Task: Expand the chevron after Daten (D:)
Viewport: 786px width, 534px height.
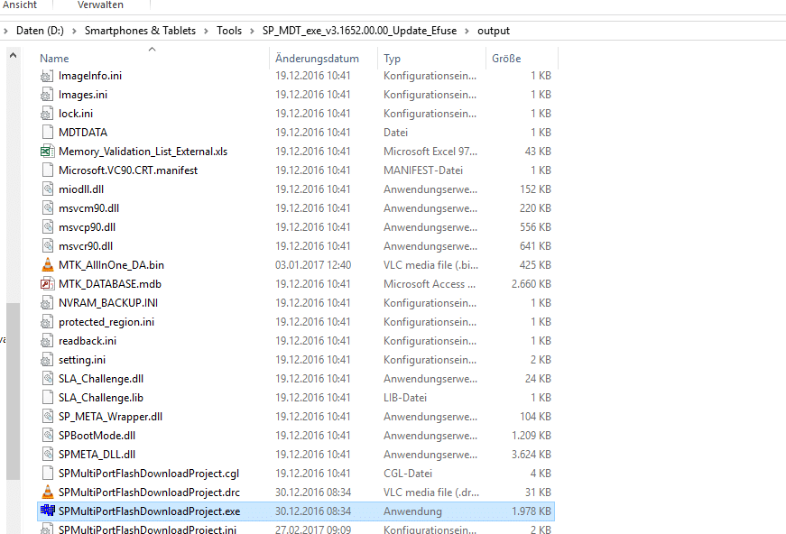Action: (74, 31)
